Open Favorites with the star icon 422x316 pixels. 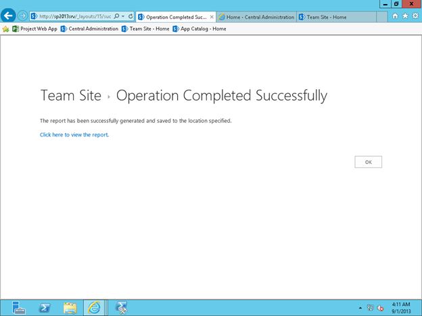click(x=405, y=16)
